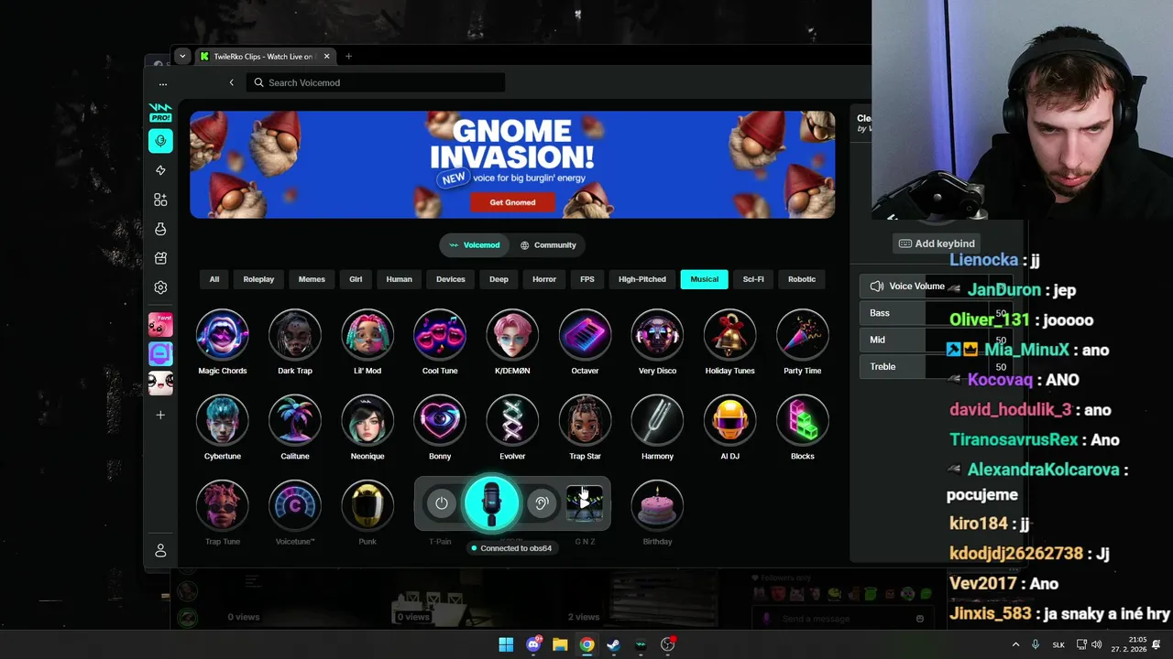Select the Birthday cake voice
This screenshot has height=659, width=1173.
click(657, 505)
